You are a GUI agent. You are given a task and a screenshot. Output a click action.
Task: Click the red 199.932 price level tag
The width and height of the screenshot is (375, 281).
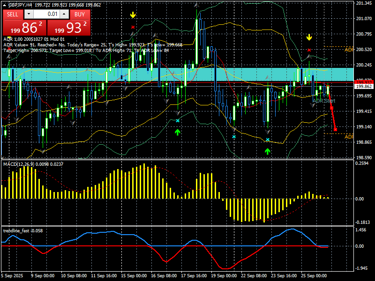tap(364, 82)
